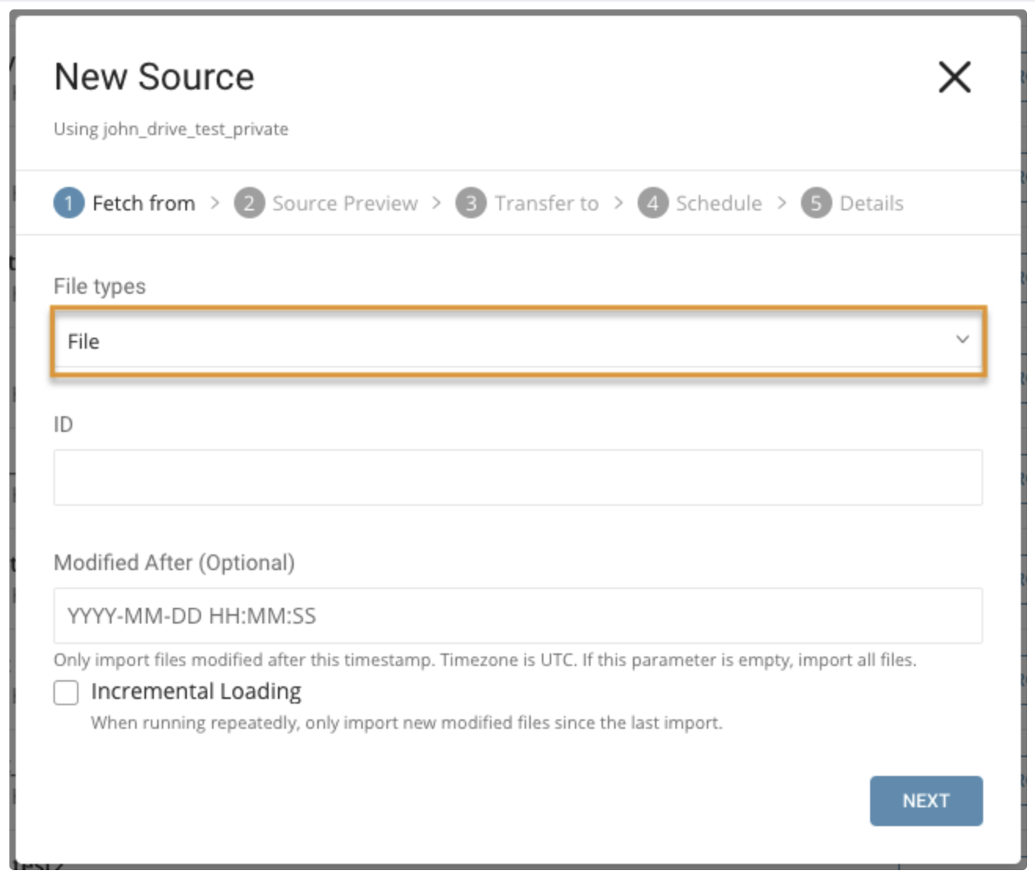Focus the Modified After timestamp field
The height and width of the screenshot is (878, 1035).
(517, 616)
